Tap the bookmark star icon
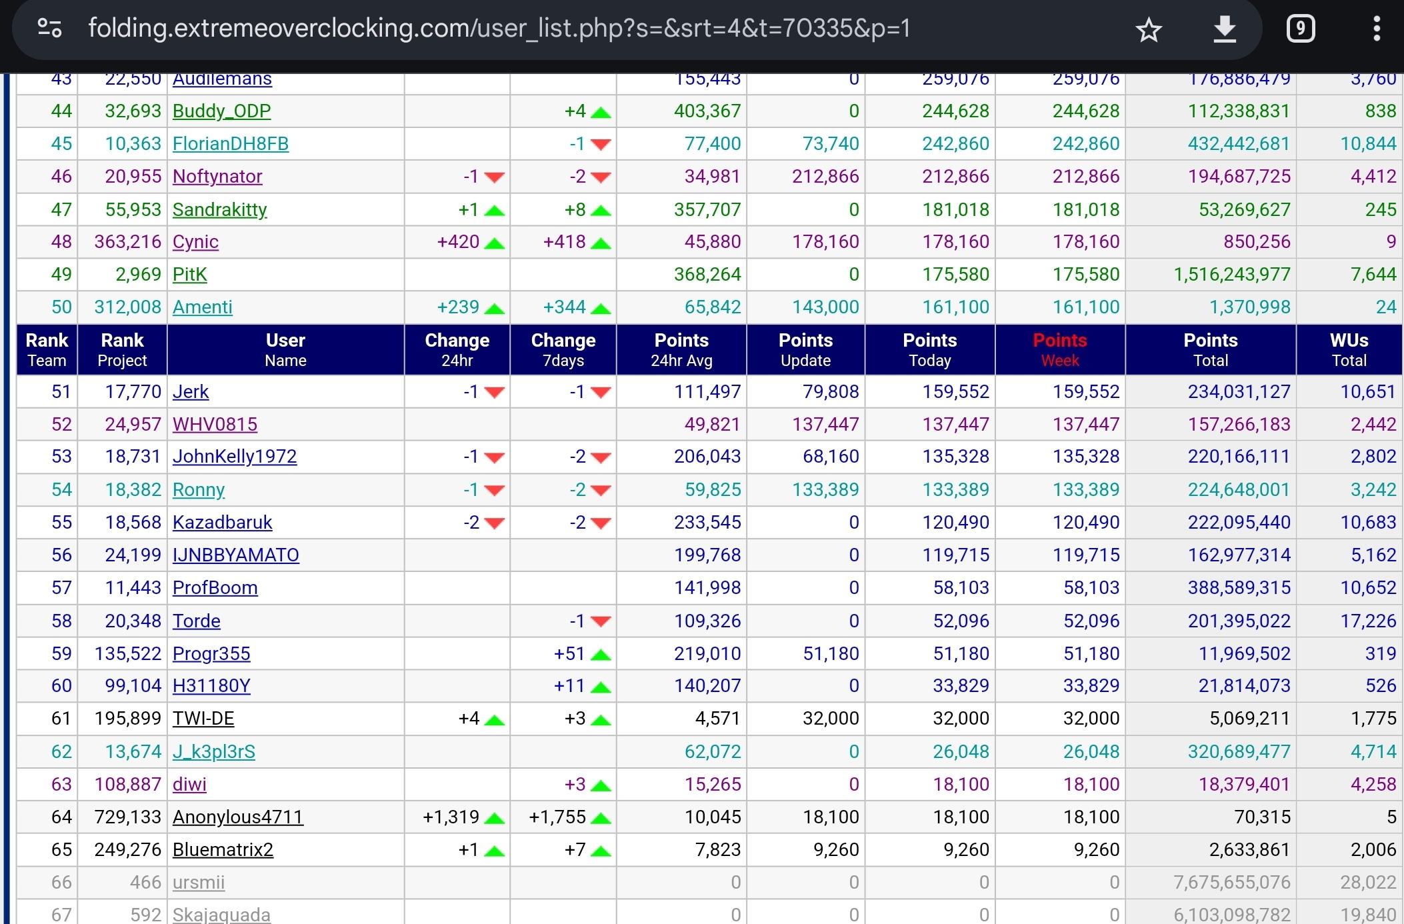 pyautogui.click(x=1149, y=30)
